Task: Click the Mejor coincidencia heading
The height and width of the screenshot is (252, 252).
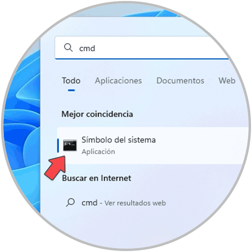Action: click(x=97, y=114)
